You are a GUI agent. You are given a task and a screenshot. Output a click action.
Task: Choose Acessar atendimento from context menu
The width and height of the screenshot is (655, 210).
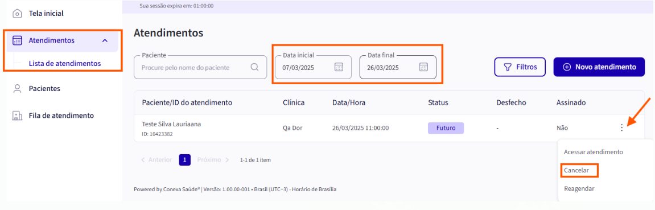click(x=593, y=152)
